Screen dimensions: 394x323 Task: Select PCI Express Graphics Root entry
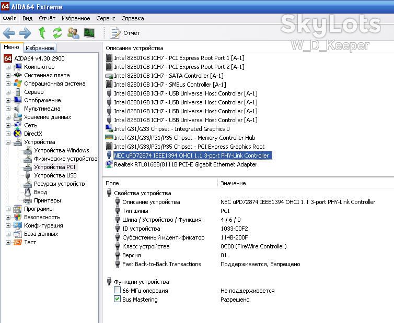click(189, 147)
